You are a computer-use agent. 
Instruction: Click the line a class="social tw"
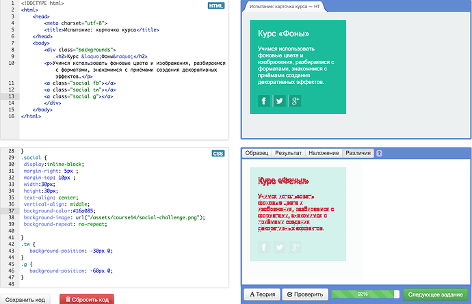[80, 89]
